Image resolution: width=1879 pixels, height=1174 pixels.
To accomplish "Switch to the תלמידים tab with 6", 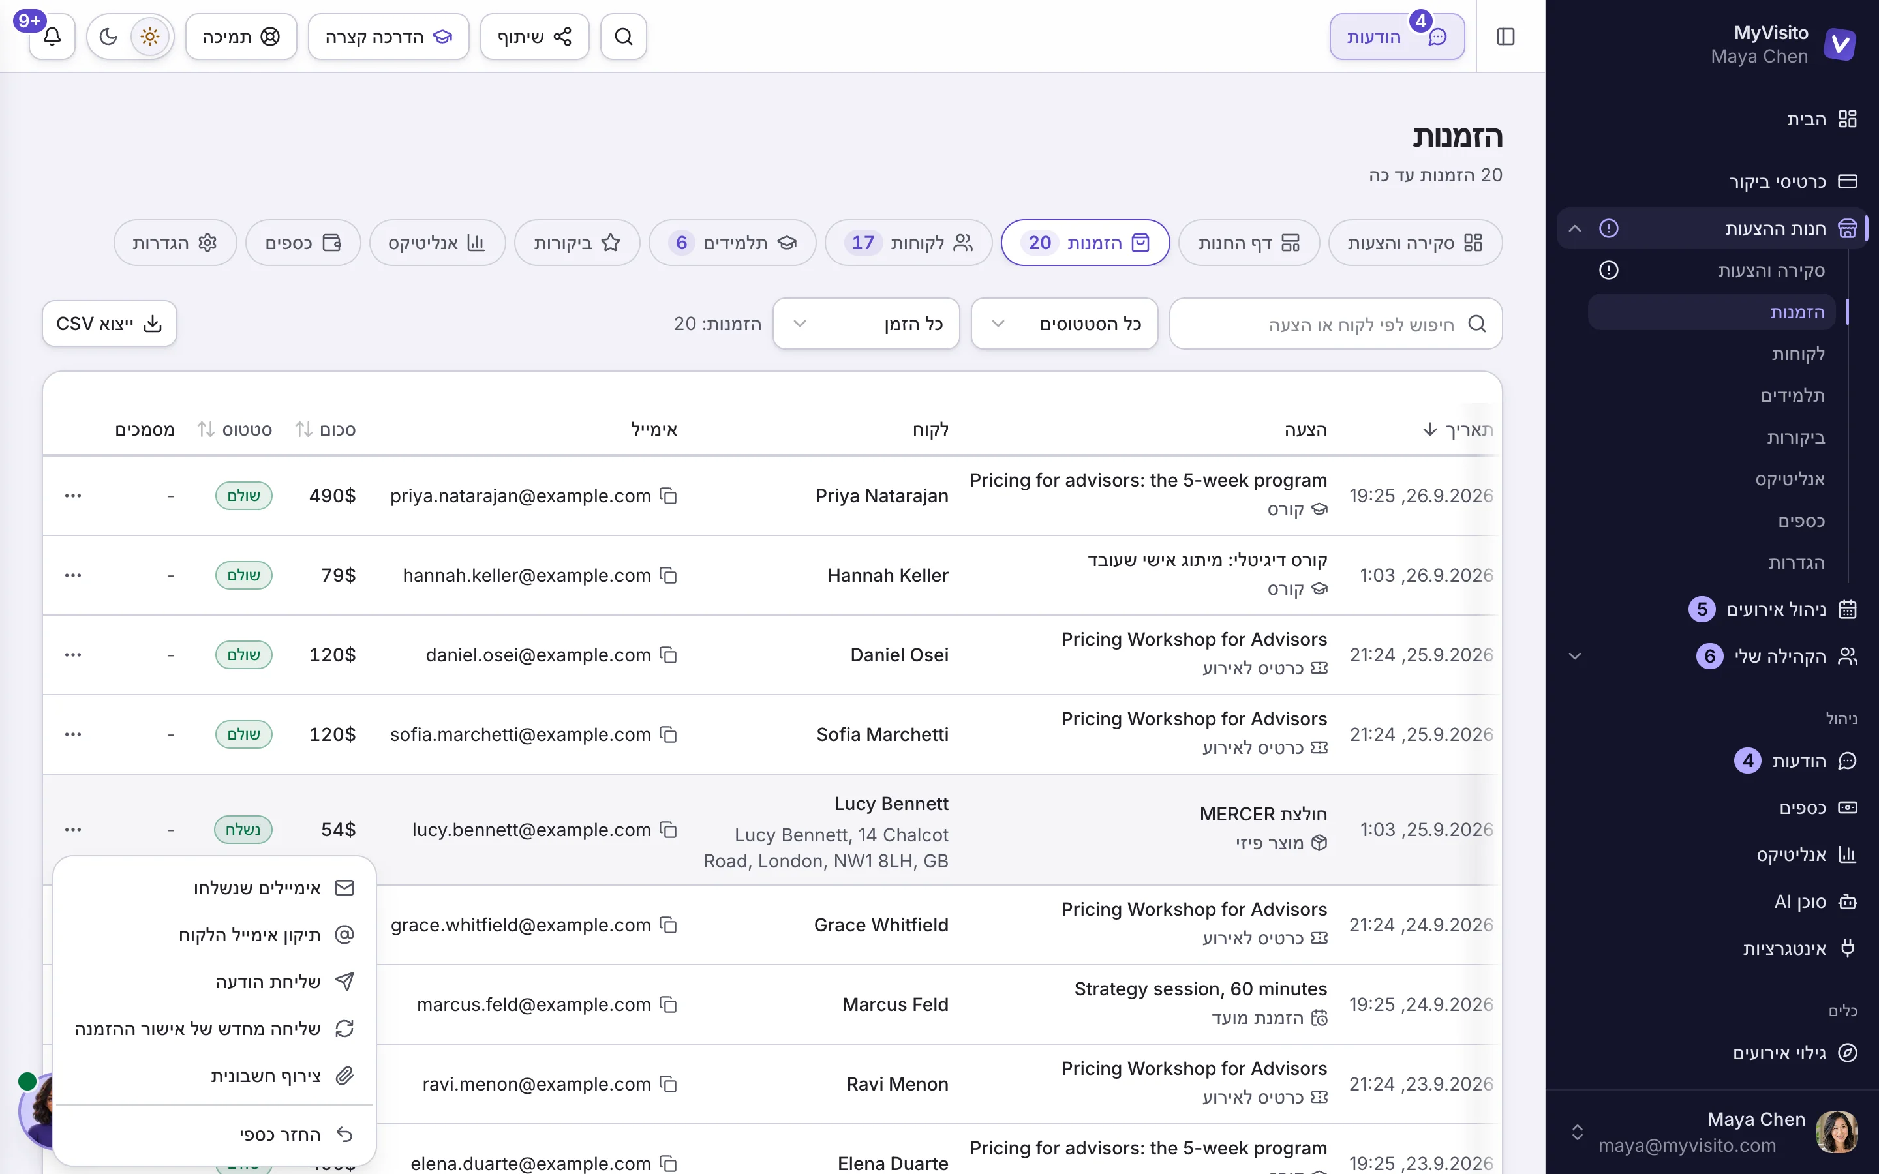I will pyautogui.click(x=732, y=243).
